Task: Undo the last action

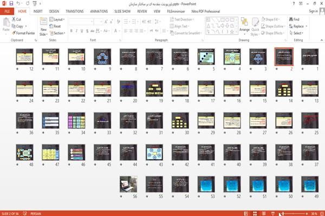Action: 18,4
